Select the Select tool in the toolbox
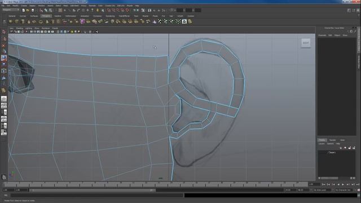The width and height of the screenshot is (361, 203). coord(4,32)
